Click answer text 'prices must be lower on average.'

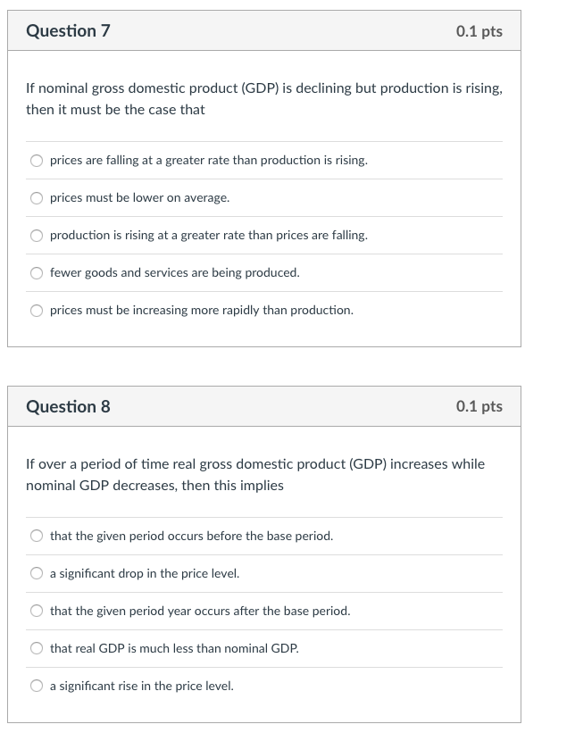[140, 197]
